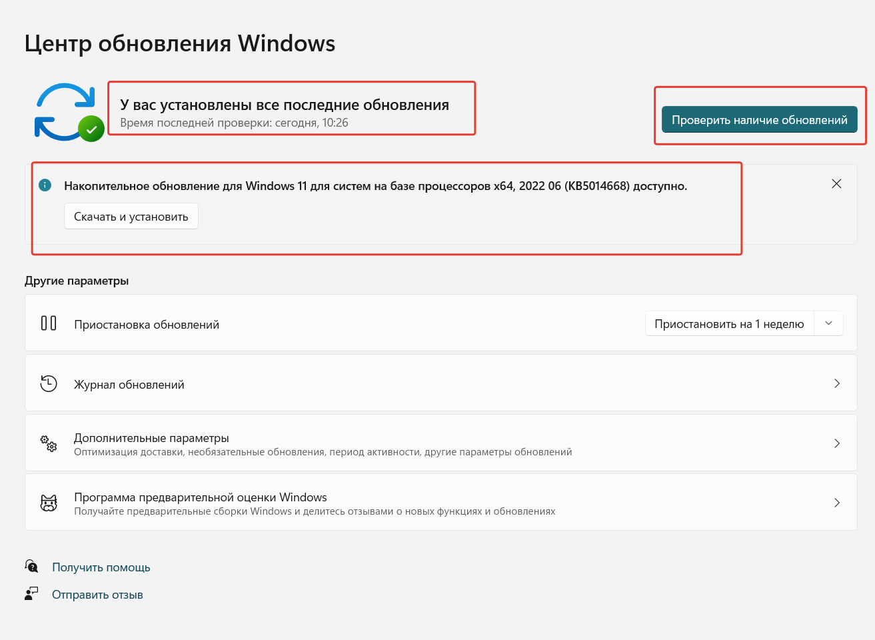The width and height of the screenshot is (875, 640).
Task: Click the Накопительное обновление KB5014668 message text
Action: [375, 186]
